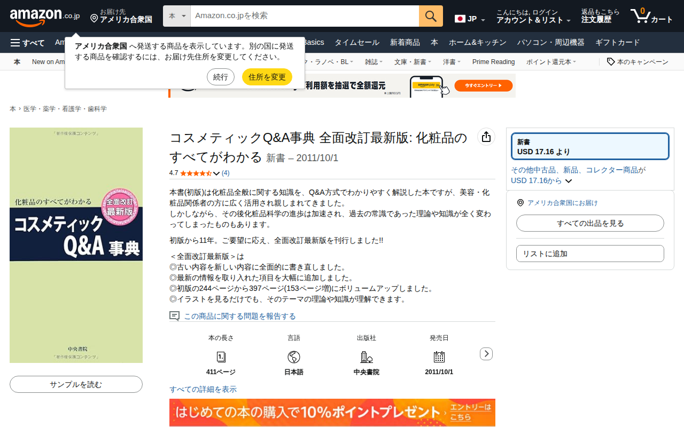This screenshot has height=427, width=684.
Task: Click the サンプルを読む button
Action: (x=76, y=384)
